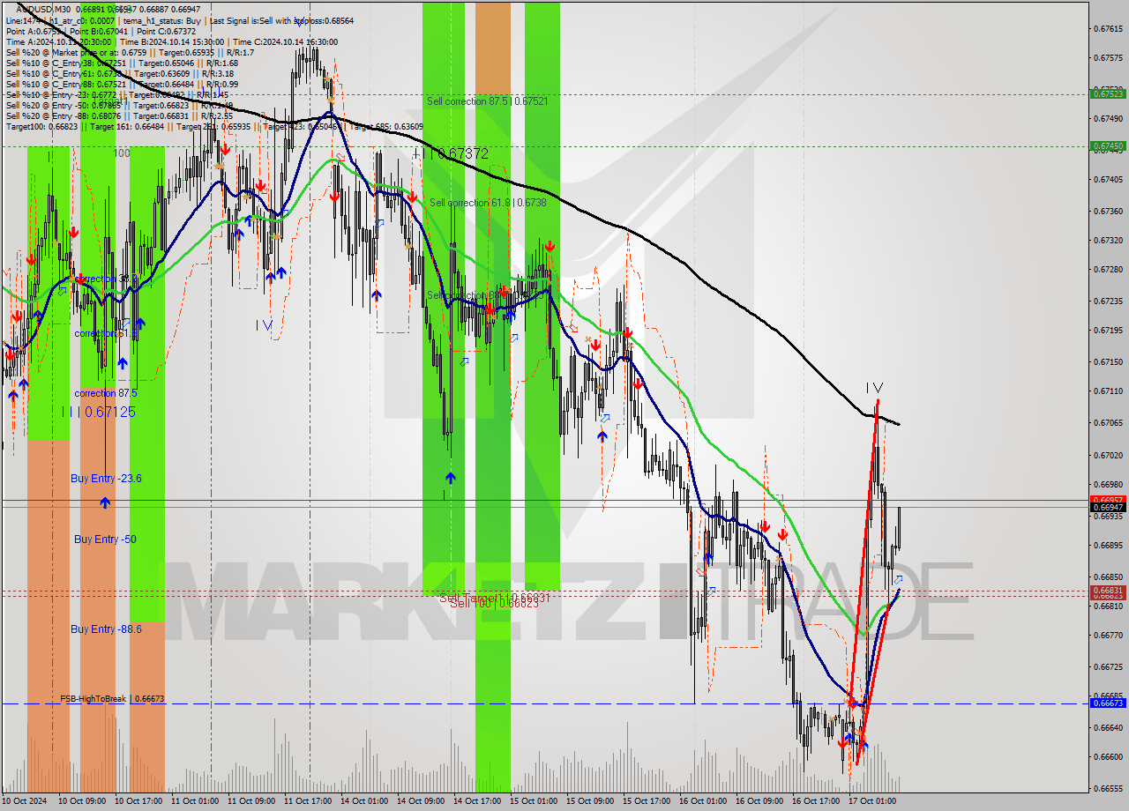Select the 'I V' label near the red spike
1129x811 pixels.
(874, 387)
